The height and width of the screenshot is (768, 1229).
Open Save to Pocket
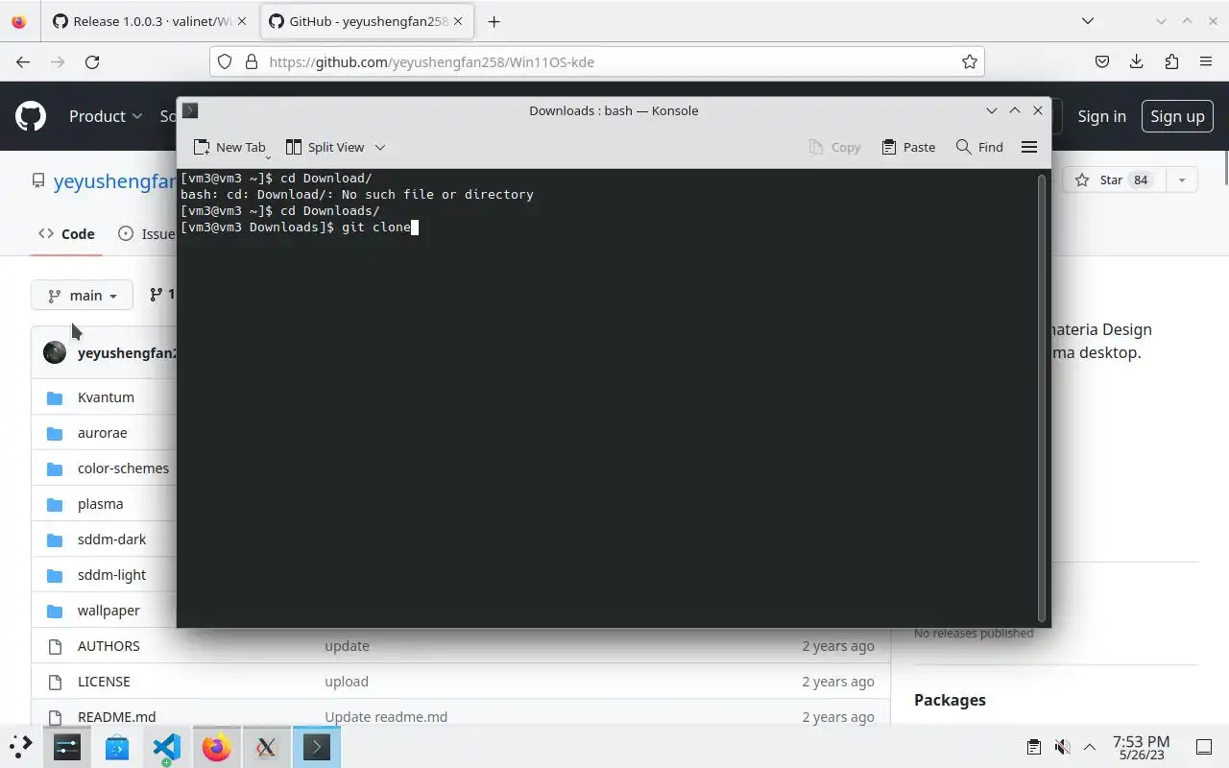tap(1102, 61)
